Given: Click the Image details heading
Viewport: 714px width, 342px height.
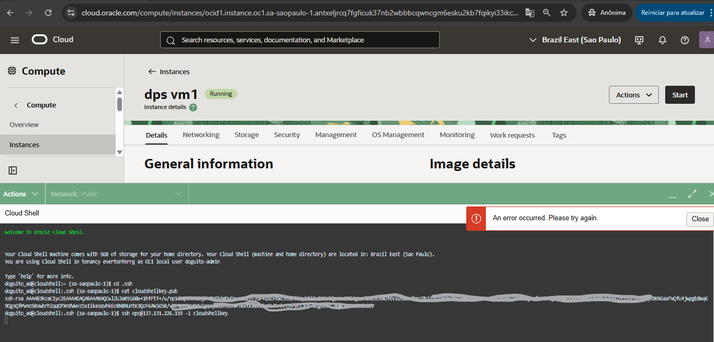Looking at the screenshot, I should 472,164.
